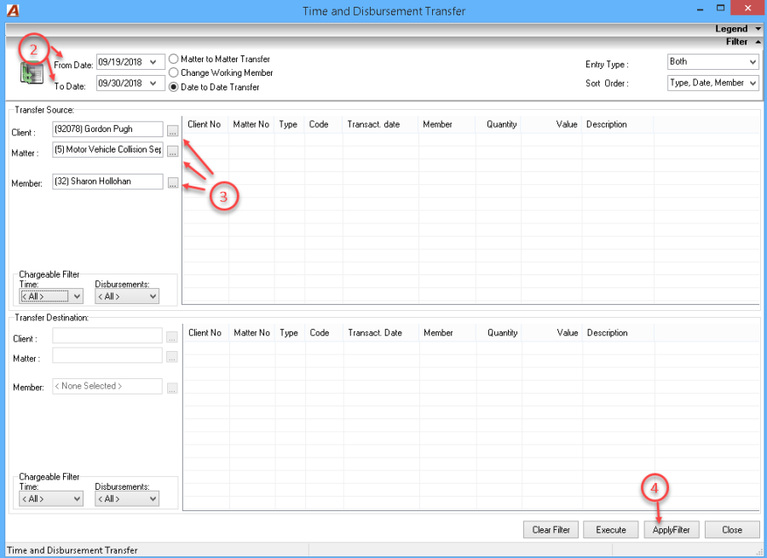Image resolution: width=767 pixels, height=558 pixels.
Task: Open the To Date dropdown calendar
Action: [153, 83]
